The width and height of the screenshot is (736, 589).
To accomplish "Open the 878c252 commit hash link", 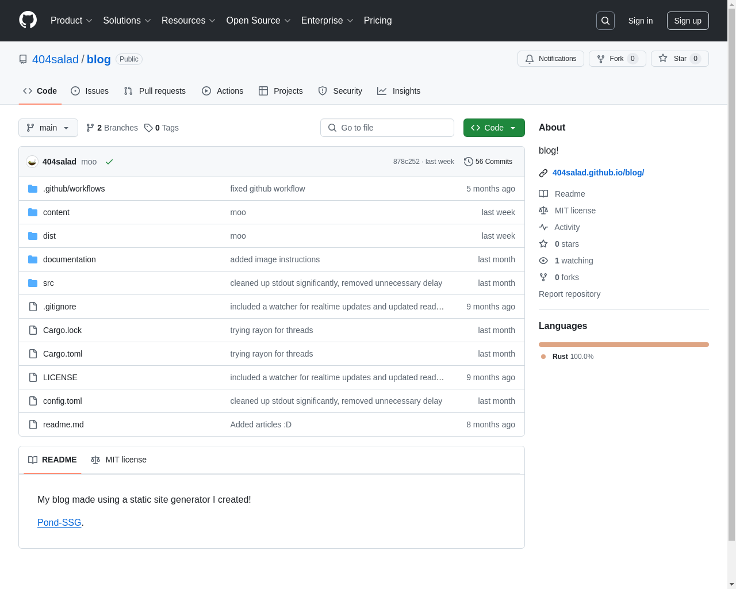I will (407, 162).
